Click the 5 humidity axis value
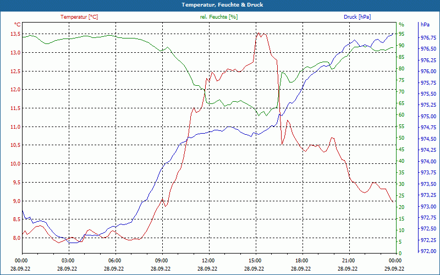440x275 pixels. click(400, 242)
